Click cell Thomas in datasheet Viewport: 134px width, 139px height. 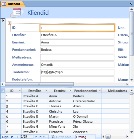[60, 106]
